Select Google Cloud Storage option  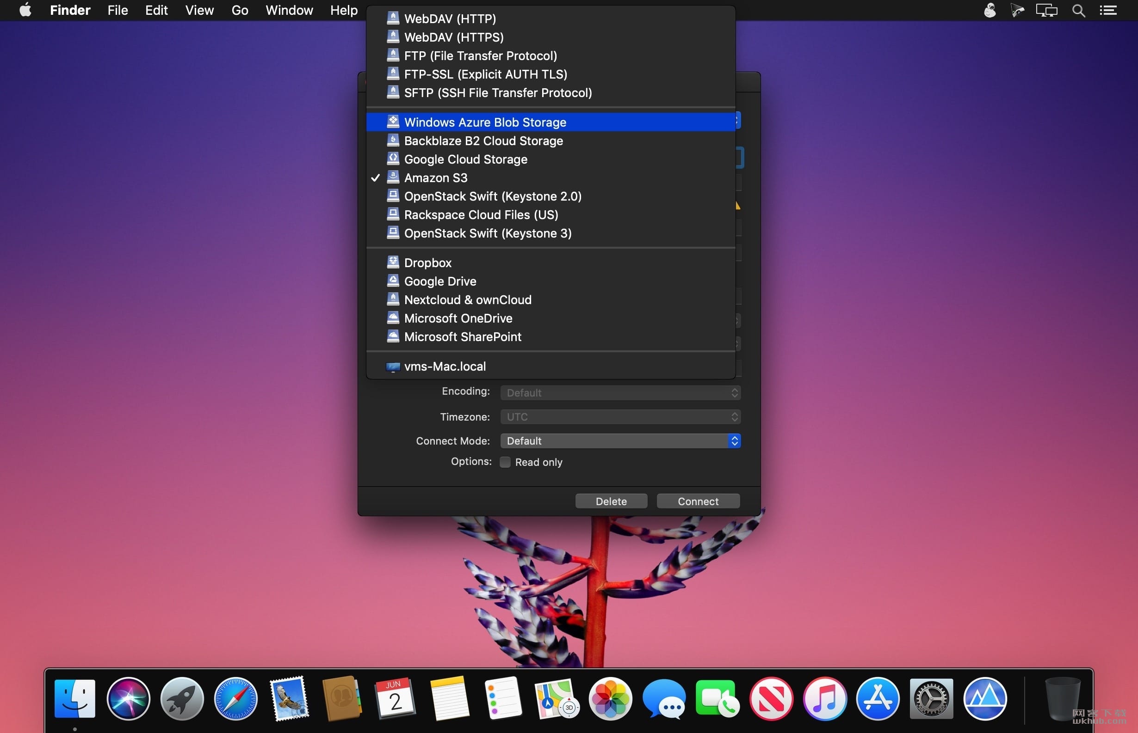pyautogui.click(x=550, y=159)
